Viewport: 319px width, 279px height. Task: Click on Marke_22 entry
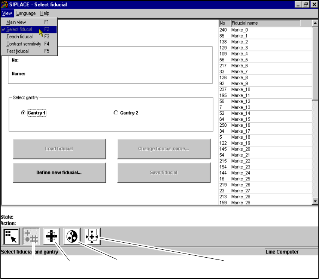click(265, 161)
